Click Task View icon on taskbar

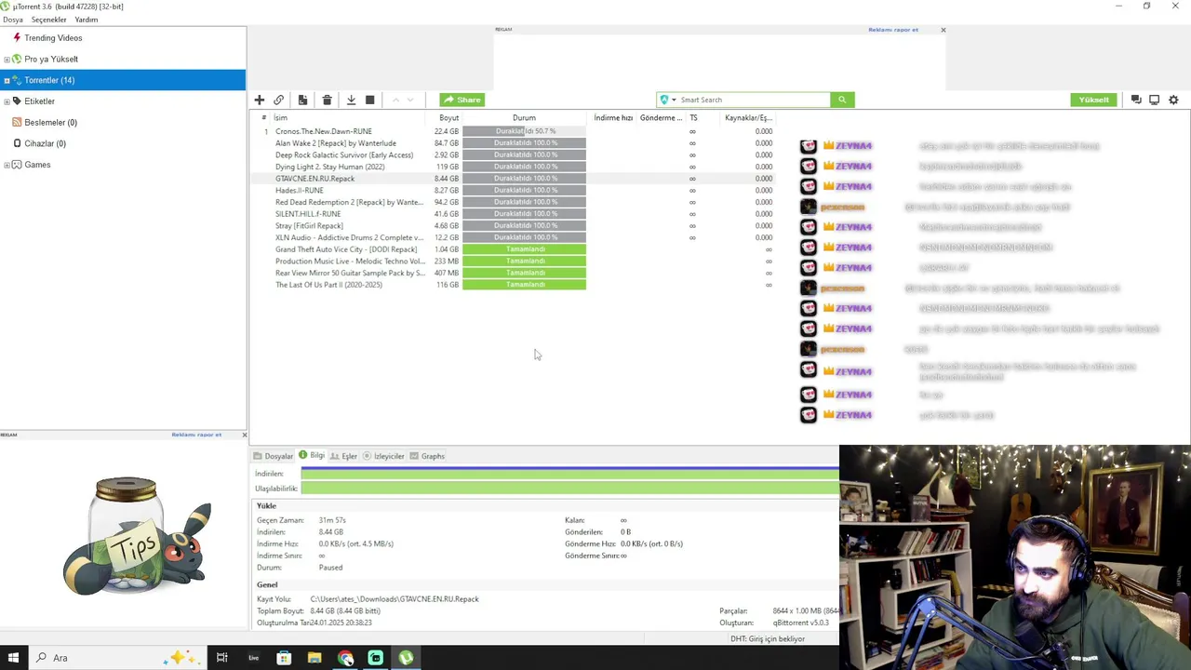[x=221, y=658]
